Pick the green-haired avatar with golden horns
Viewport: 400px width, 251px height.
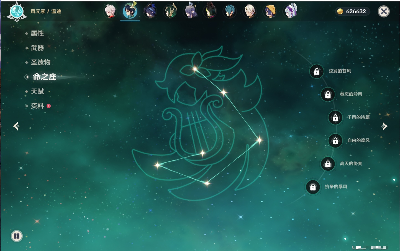tap(170, 11)
